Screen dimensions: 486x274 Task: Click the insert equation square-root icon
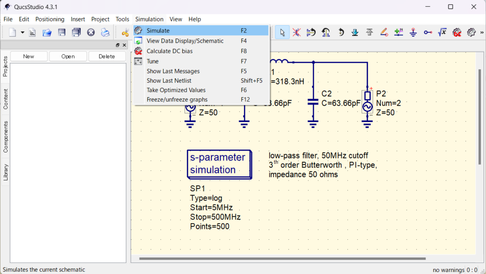pyautogui.click(x=442, y=32)
